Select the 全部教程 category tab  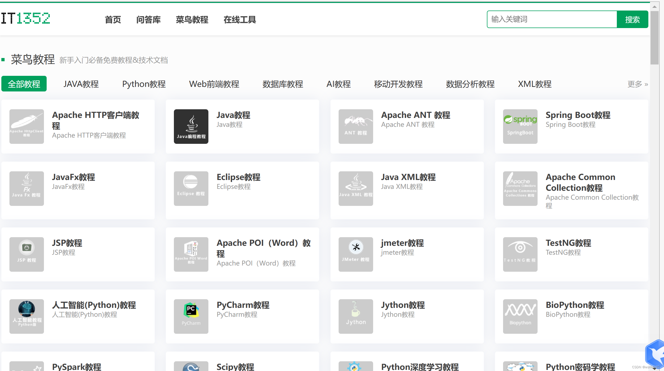24,84
